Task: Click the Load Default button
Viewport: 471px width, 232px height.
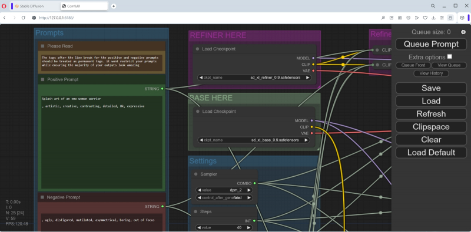Action: tap(431, 153)
